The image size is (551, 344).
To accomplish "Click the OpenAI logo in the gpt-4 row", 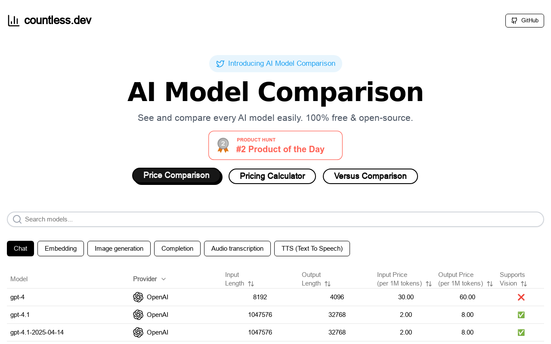I will [x=138, y=297].
